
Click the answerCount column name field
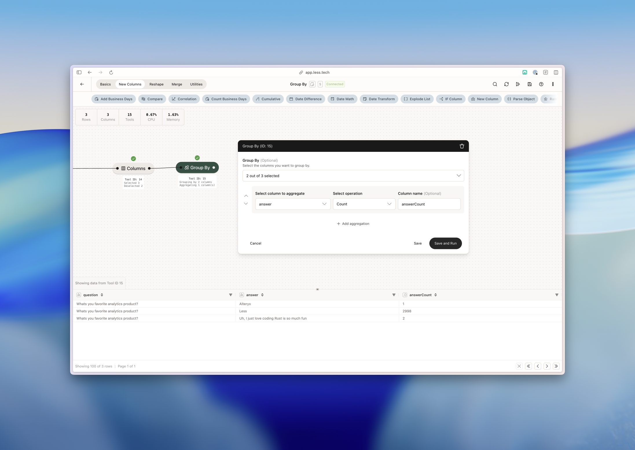pyautogui.click(x=429, y=204)
